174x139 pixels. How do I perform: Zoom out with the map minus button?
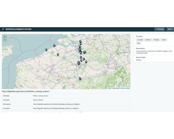pyautogui.click(x=5, y=40)
